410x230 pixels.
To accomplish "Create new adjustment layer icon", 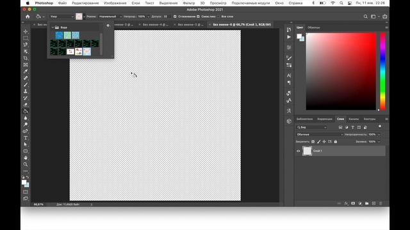I will tap(360, 203).
